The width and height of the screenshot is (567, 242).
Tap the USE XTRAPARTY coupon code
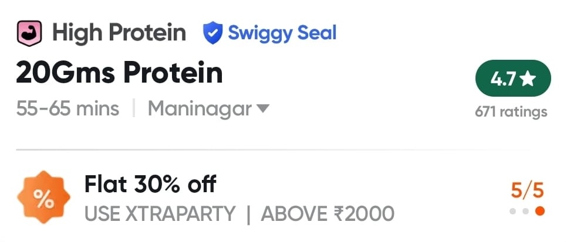point(160,214)
